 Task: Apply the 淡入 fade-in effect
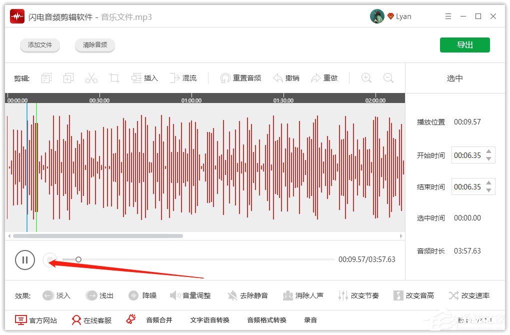[56, 295]
